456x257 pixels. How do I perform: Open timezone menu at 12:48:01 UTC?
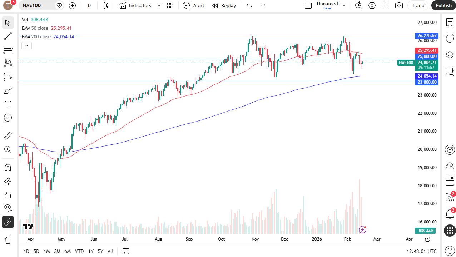(x=421, y=251)
